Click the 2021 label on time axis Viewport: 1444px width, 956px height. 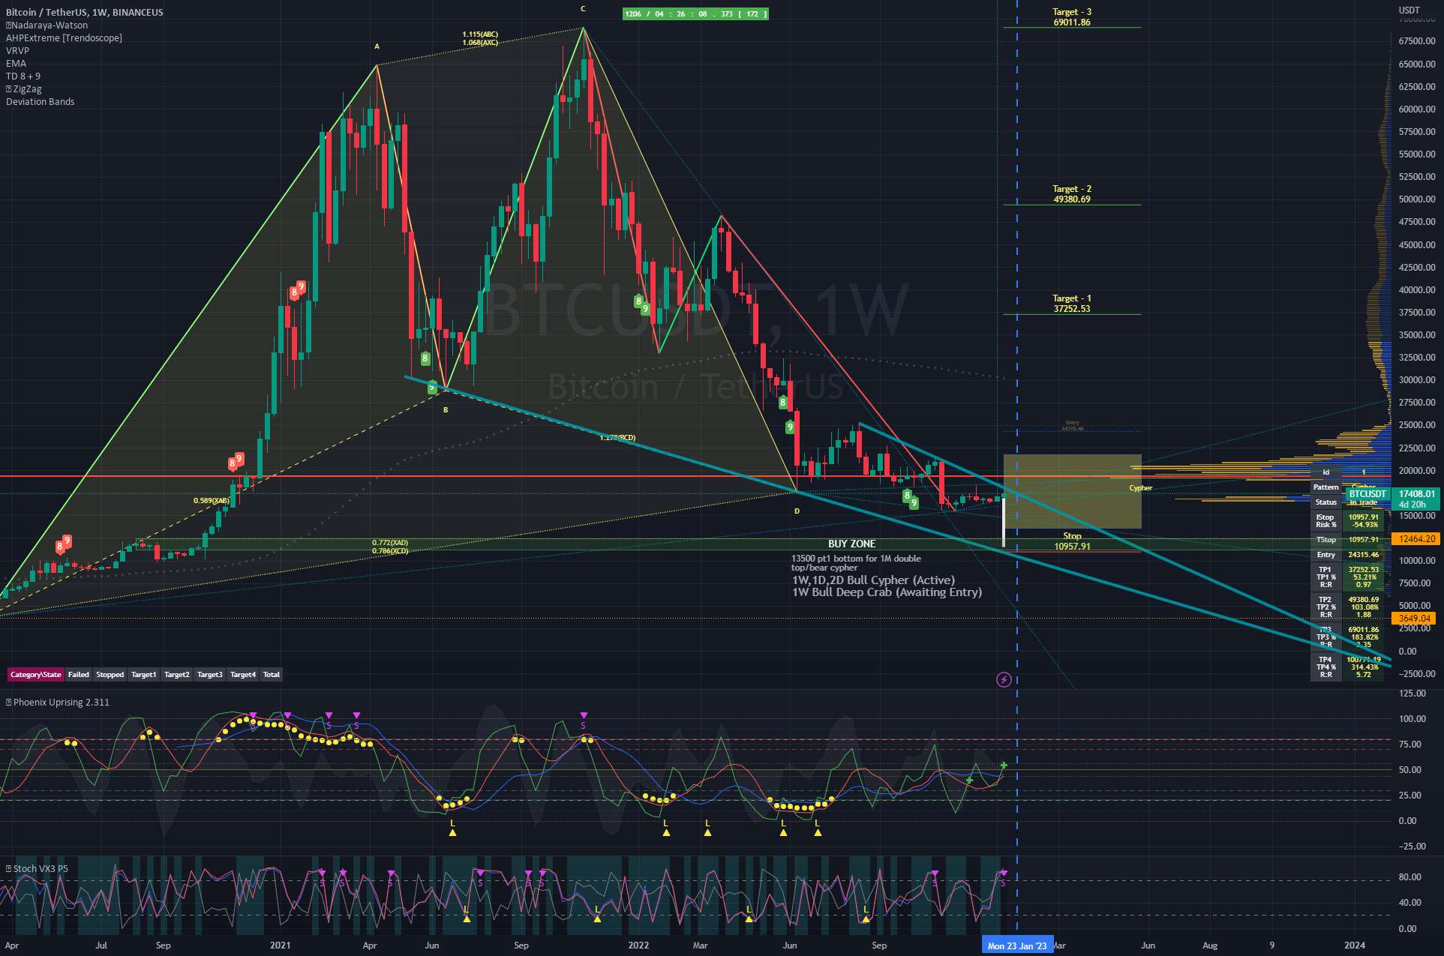click(x=280, y=946)
